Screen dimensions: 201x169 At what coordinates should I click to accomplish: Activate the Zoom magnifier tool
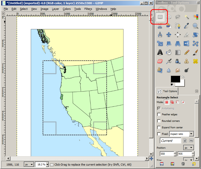[195, 26]
